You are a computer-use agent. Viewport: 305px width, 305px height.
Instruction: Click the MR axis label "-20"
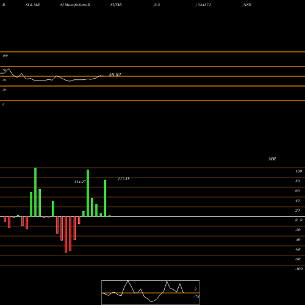click(298, 230)
